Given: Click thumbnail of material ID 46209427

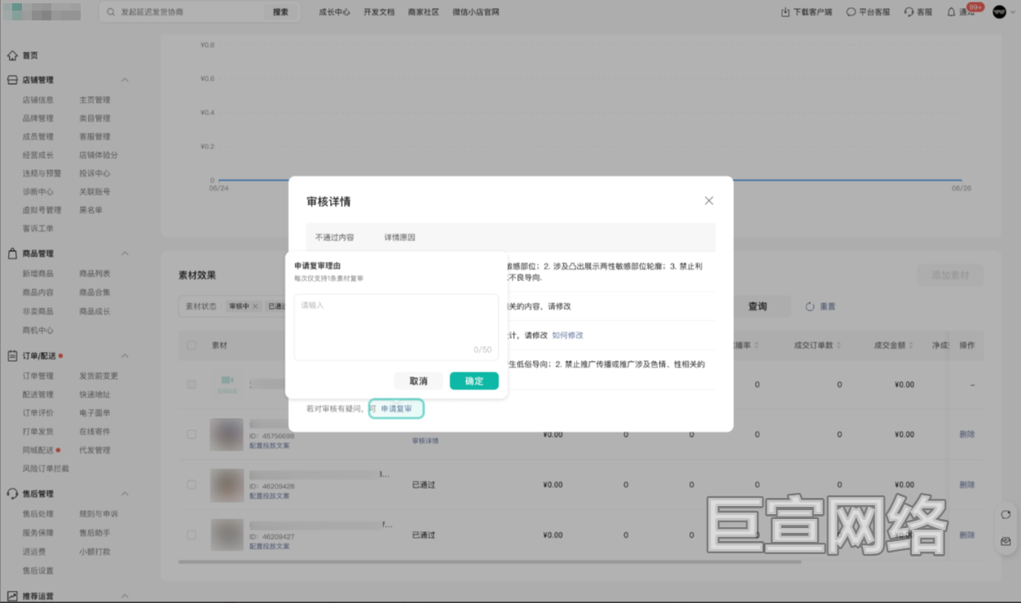Looking at the screenshot, I should tap(227, 535).
